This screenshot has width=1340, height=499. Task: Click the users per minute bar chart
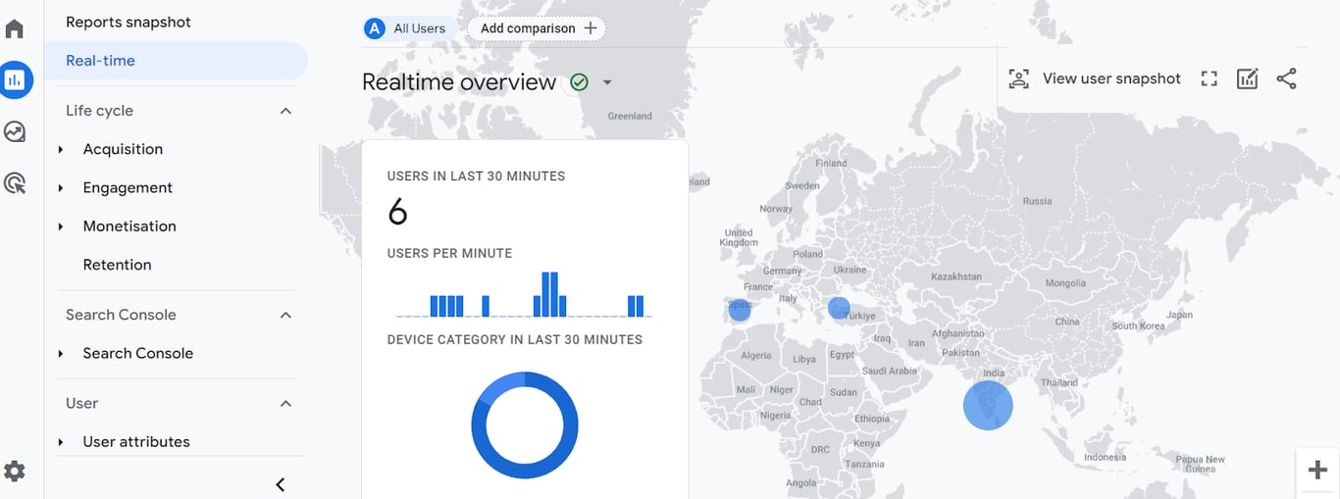(x=524, y=293)
